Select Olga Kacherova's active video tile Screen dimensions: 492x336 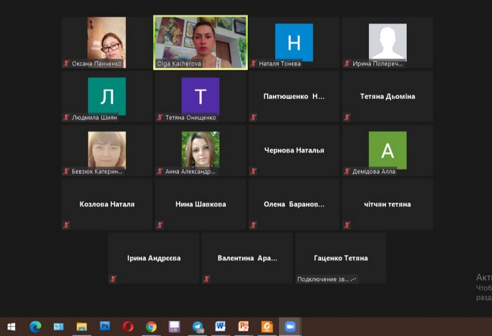[x=200, y=42]
